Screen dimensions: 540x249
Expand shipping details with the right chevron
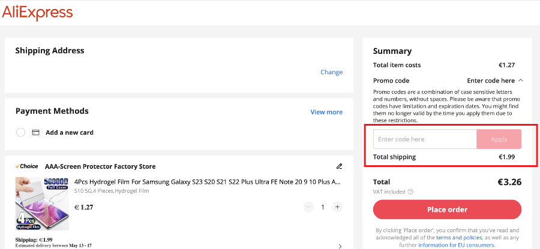(340, 245)
